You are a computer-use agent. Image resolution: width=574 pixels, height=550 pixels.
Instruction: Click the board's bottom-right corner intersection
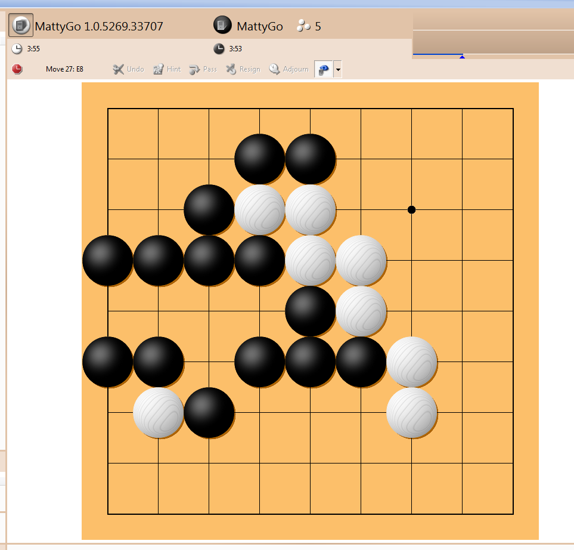tap(513, 514)
